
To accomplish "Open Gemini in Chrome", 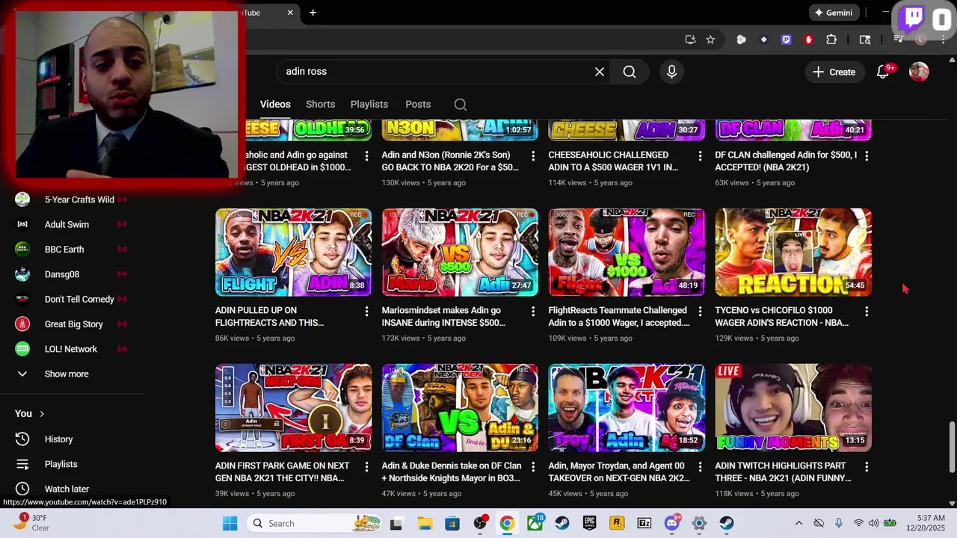I will pos(834,13).
